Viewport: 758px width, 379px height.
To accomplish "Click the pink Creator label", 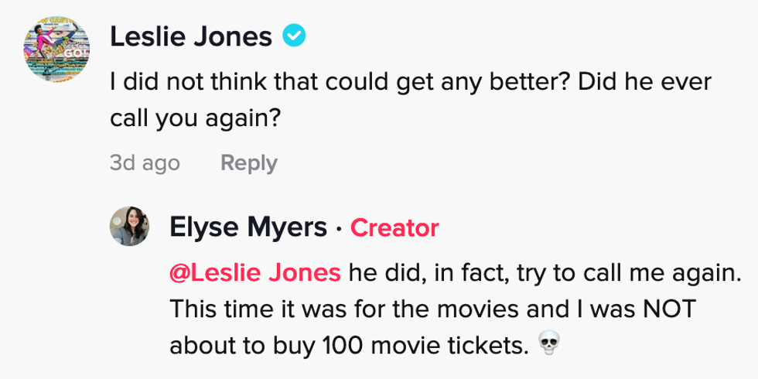I will (x=394, y=227).
